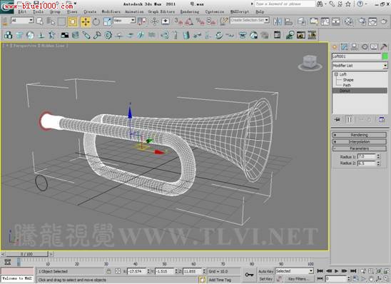Click the Set Key large key icon
The image size is (391, 284).
coord(249,275)
